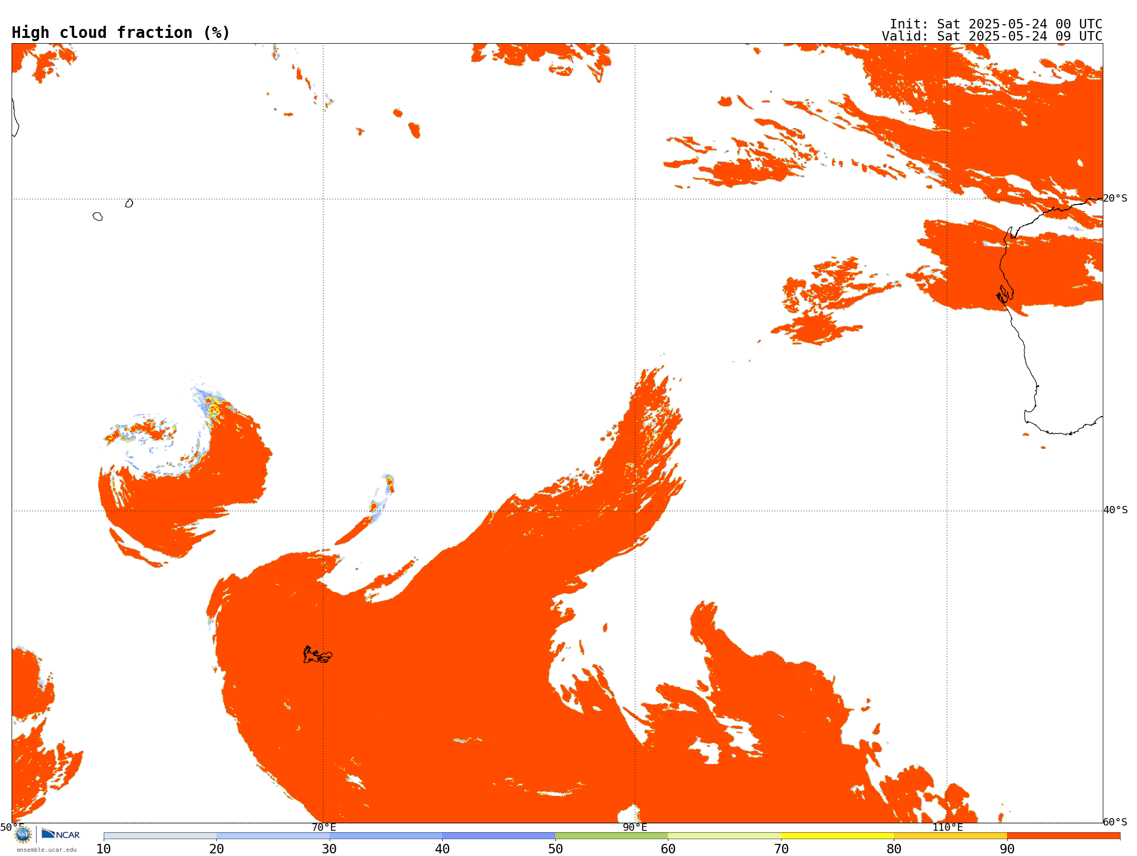Click the 'High cloud fraction (%)' title

(x=121, y=33)
